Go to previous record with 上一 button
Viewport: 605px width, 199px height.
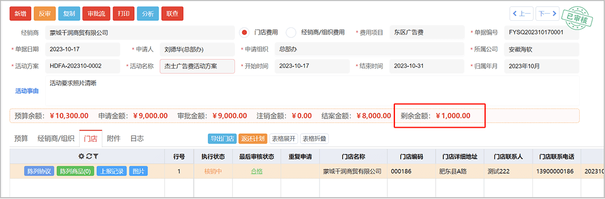521,14
